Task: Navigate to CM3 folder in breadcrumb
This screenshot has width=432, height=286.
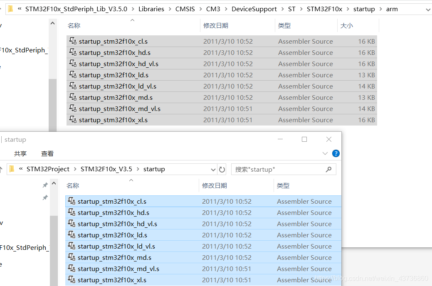Action: pyautogui.click(x=213, y=9)
